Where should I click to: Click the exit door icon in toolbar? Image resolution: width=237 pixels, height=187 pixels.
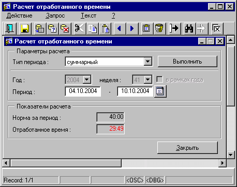[10, 28]
